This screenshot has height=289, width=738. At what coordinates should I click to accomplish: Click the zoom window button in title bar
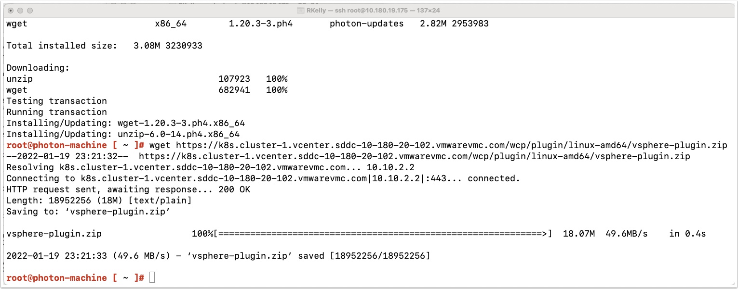(x=30, y=10)
